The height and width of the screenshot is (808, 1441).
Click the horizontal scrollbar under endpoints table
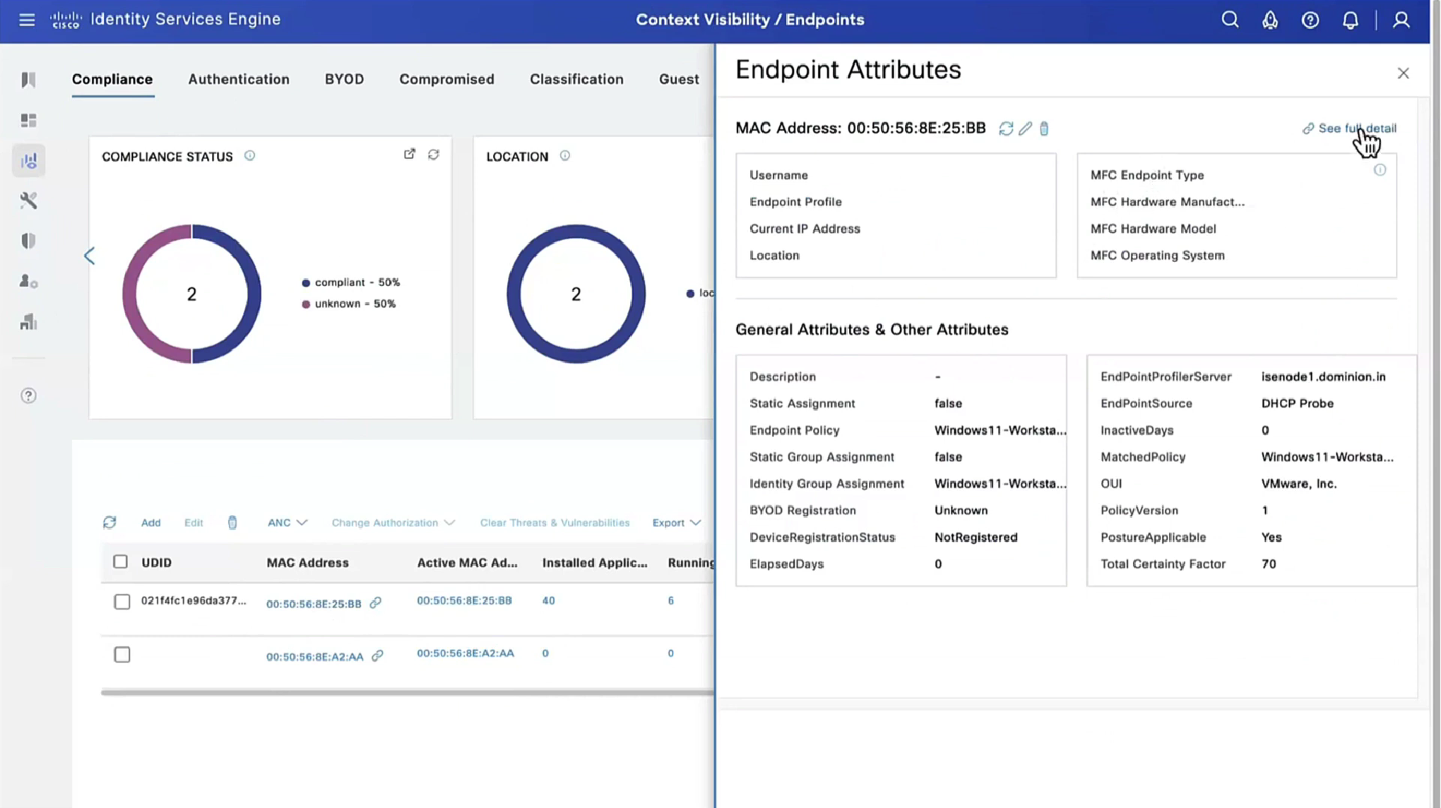coord(407,692)
